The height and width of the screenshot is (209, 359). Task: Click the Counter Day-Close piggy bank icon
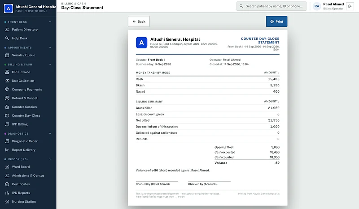7,115
